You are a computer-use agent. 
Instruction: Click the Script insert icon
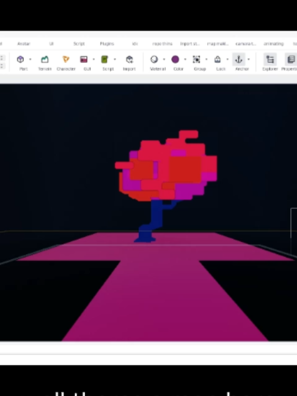tap(105, 59)
